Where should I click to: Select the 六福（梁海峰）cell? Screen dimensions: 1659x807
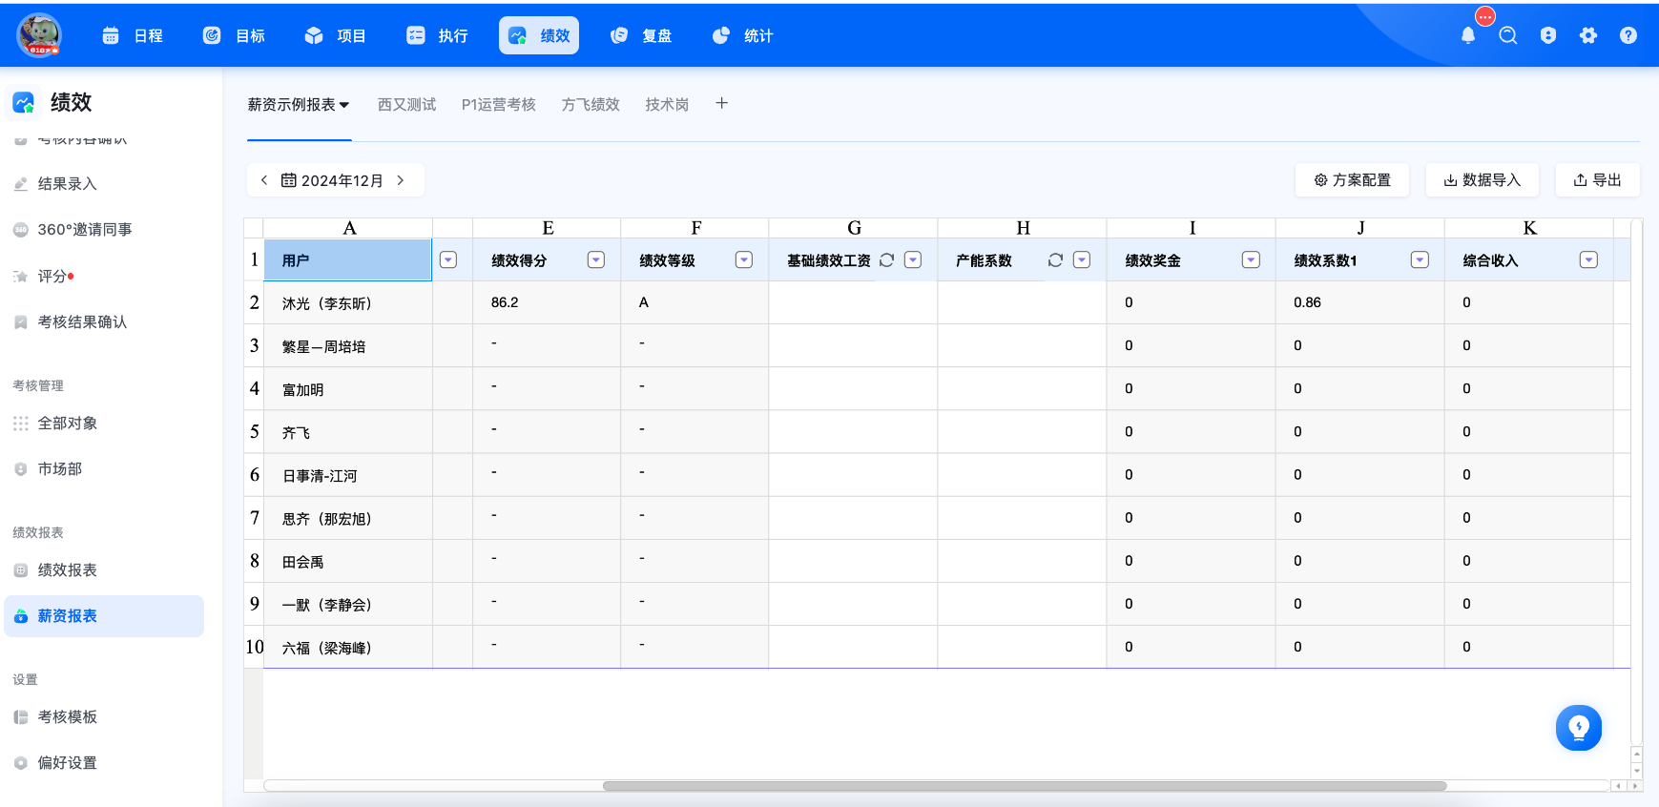coord(348,648)
